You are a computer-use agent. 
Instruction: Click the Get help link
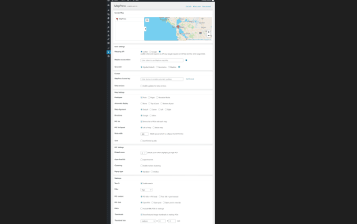189,6
